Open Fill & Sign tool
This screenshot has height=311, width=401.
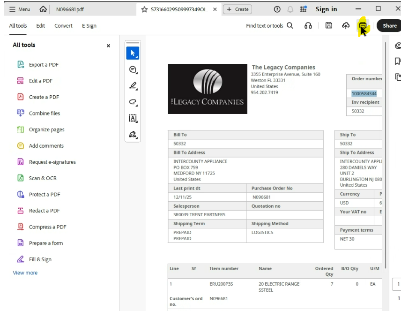tap(34, 259)
